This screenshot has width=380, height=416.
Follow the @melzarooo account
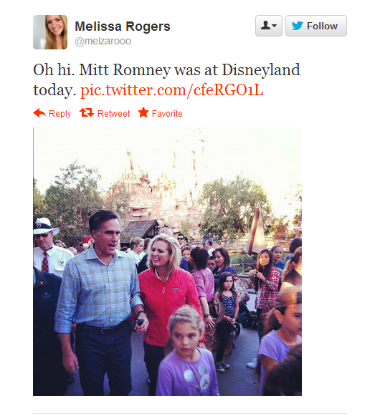316,26
